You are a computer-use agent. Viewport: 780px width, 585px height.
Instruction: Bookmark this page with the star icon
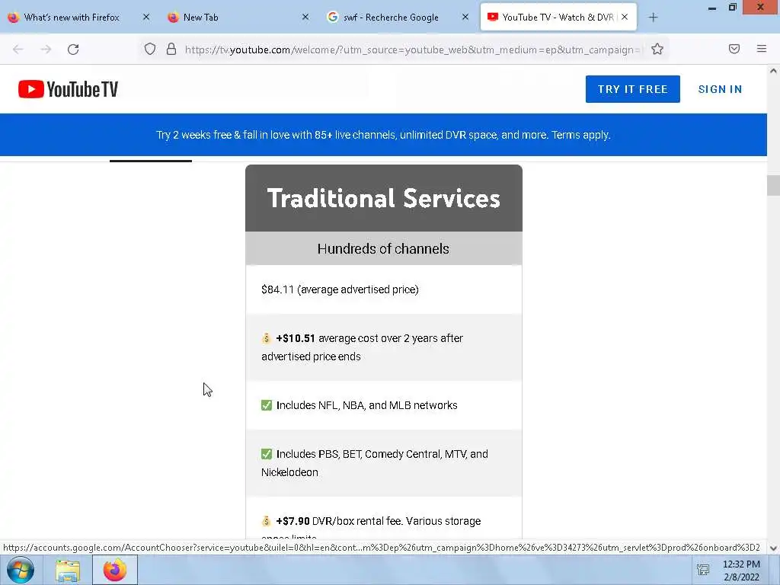click(657, 49)
